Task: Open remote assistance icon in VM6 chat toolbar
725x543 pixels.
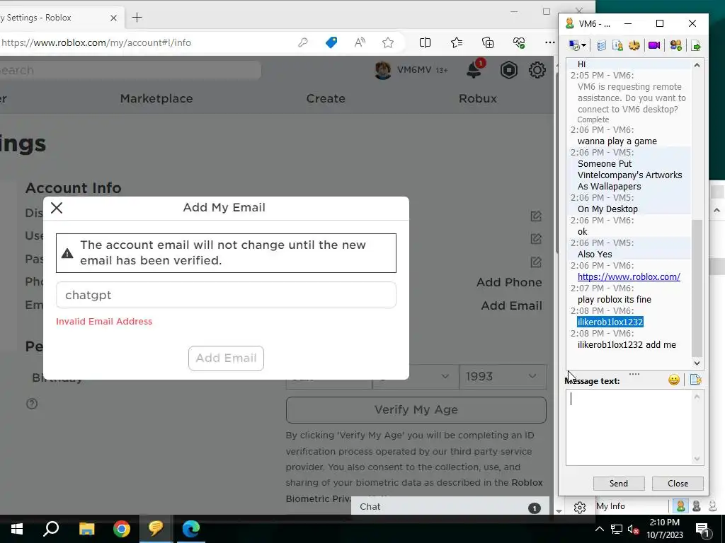Action: click(573, 45)
